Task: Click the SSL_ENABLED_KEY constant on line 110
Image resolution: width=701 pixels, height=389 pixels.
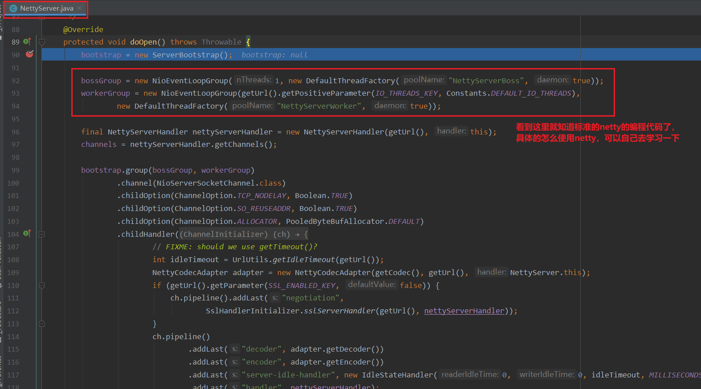Action: (x=302, y=285)
